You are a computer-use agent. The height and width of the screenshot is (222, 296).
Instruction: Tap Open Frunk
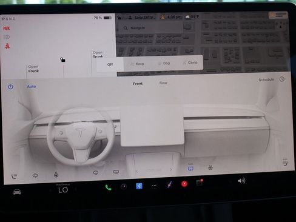(x=33, y=69)
